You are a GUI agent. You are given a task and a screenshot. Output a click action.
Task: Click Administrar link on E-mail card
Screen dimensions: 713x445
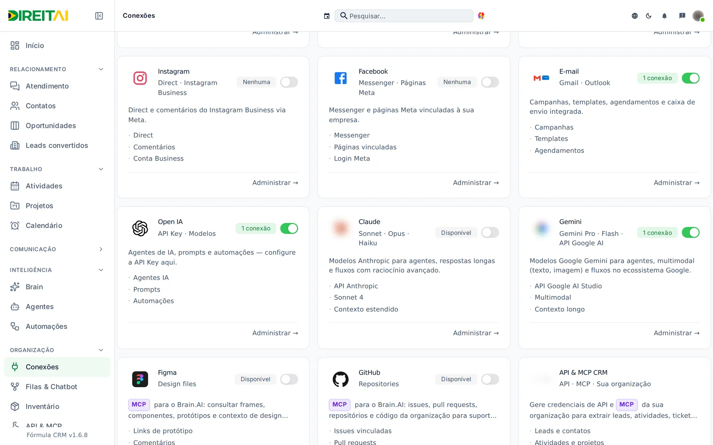(677, 183)
